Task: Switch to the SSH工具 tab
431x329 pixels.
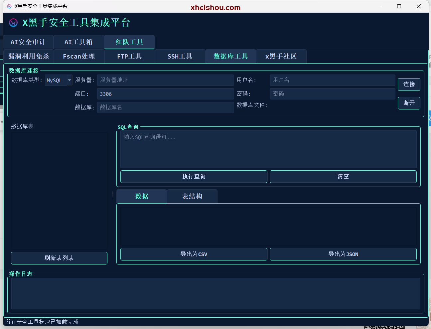Action: pos(180,56)
